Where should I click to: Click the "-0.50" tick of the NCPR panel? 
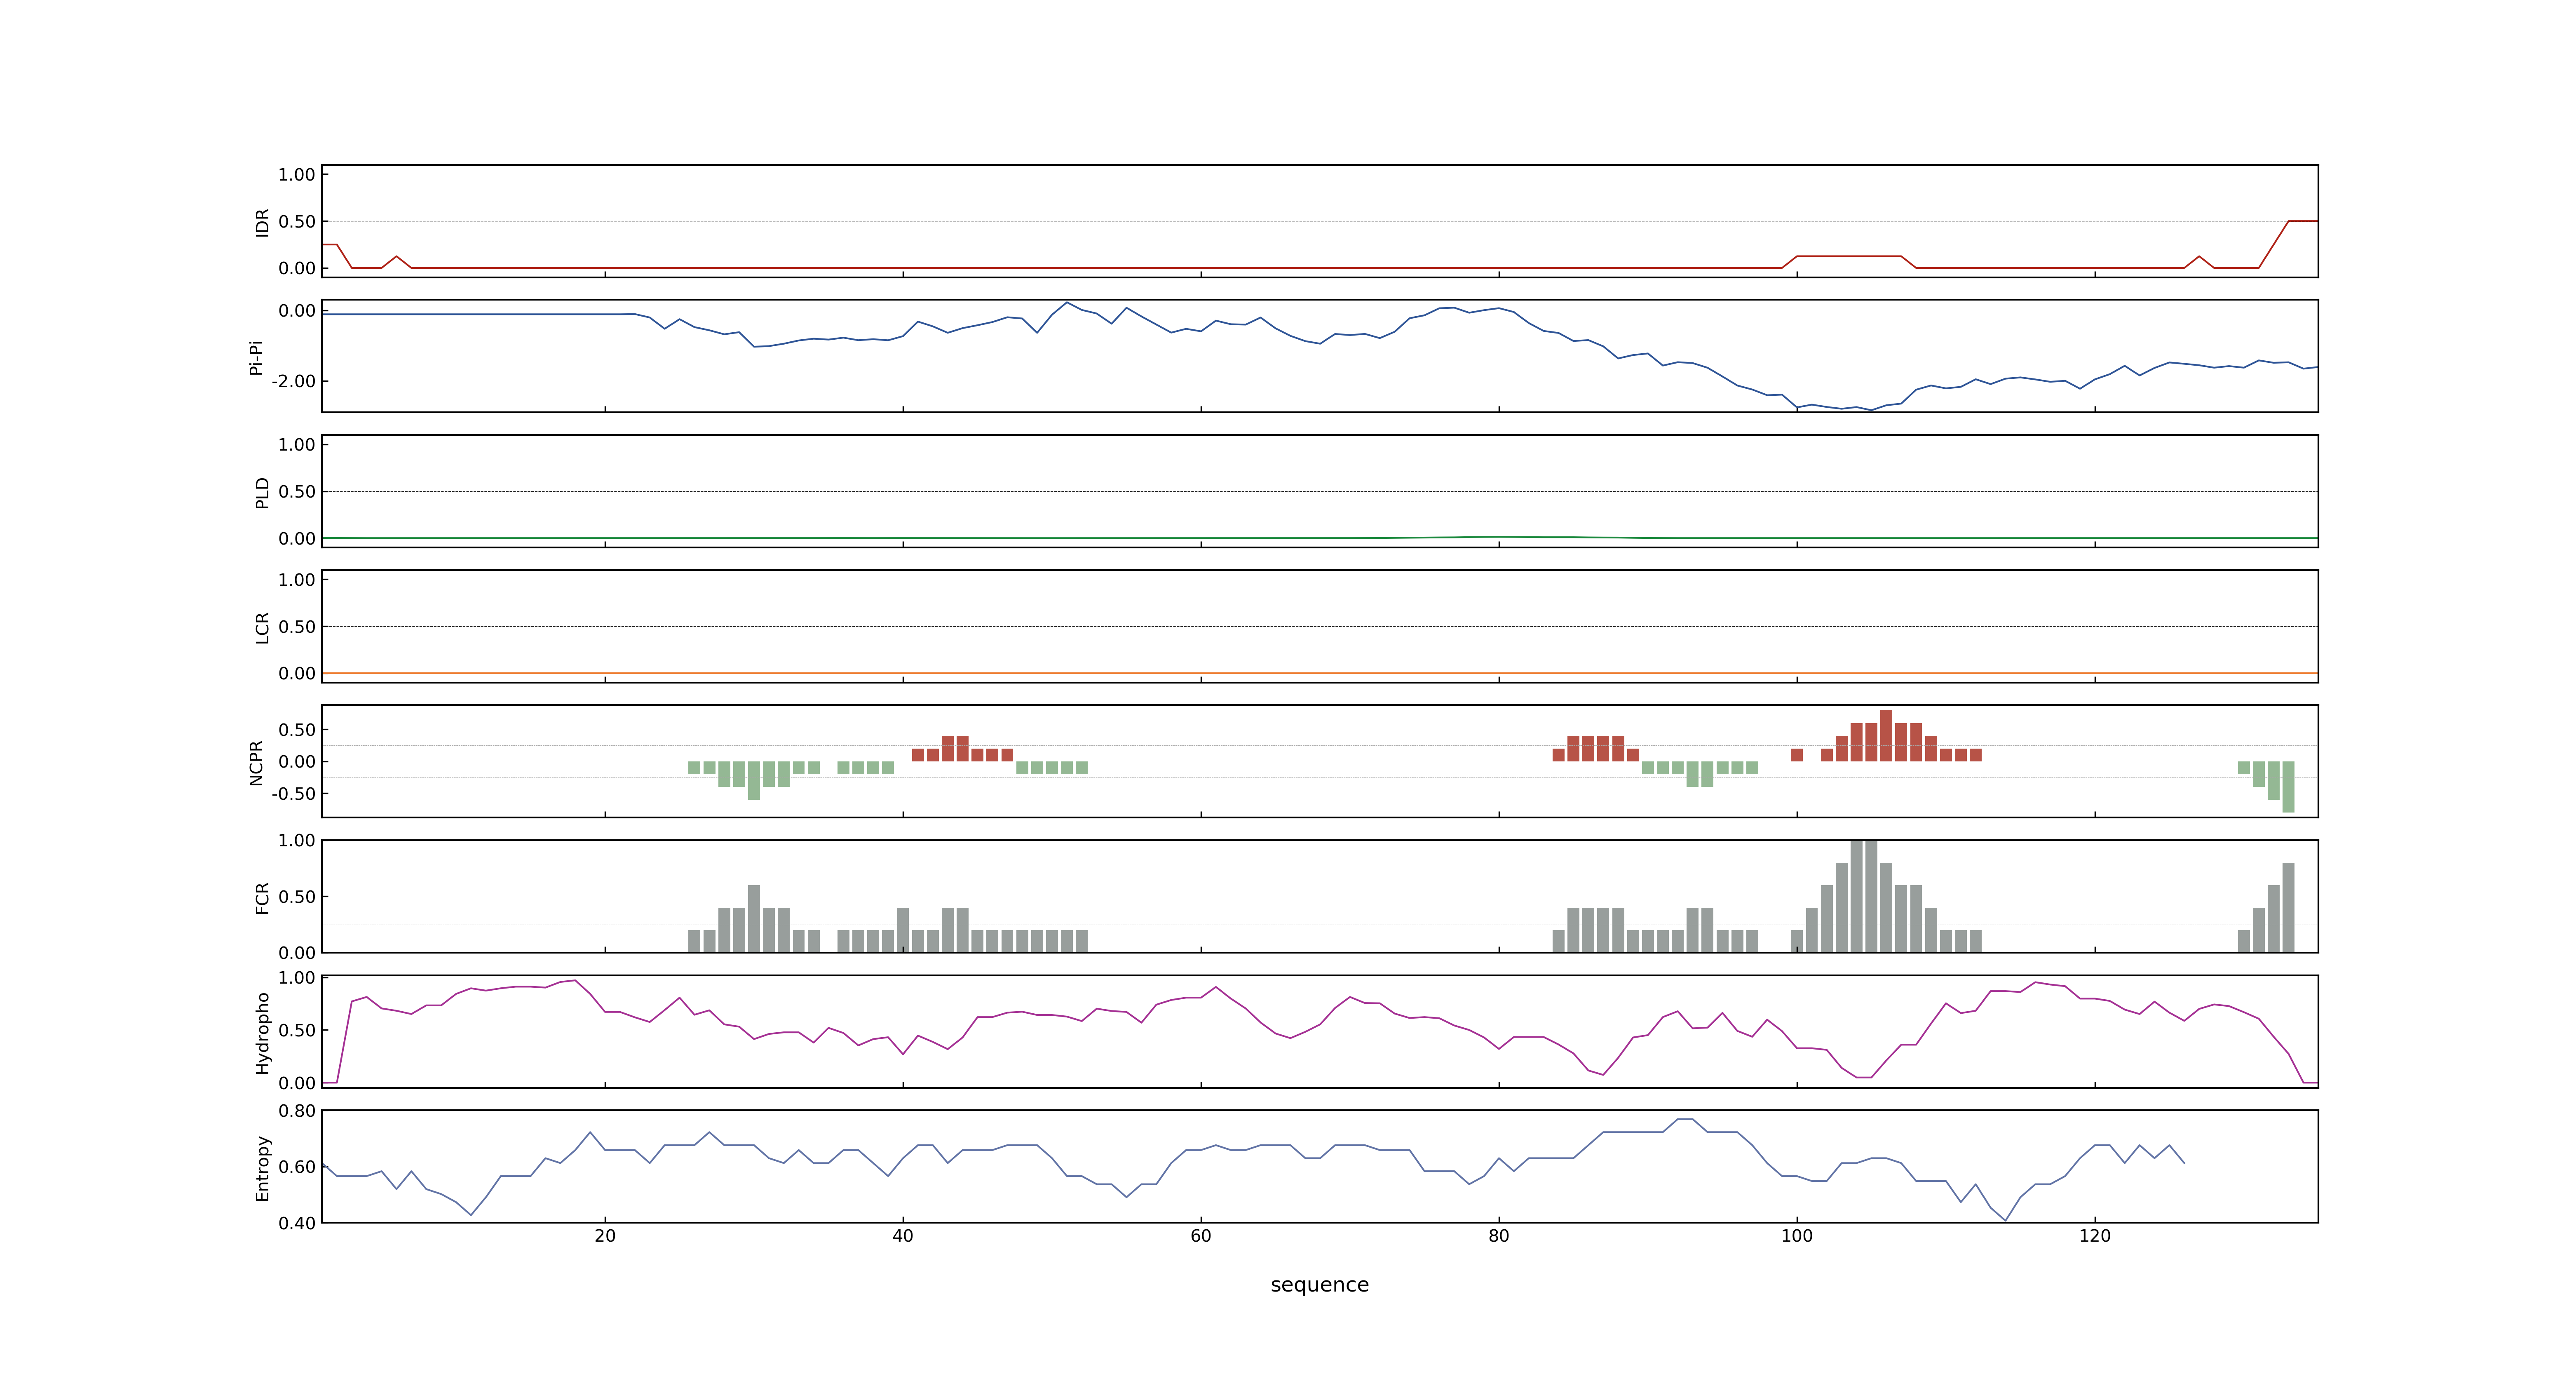point(293,794)
